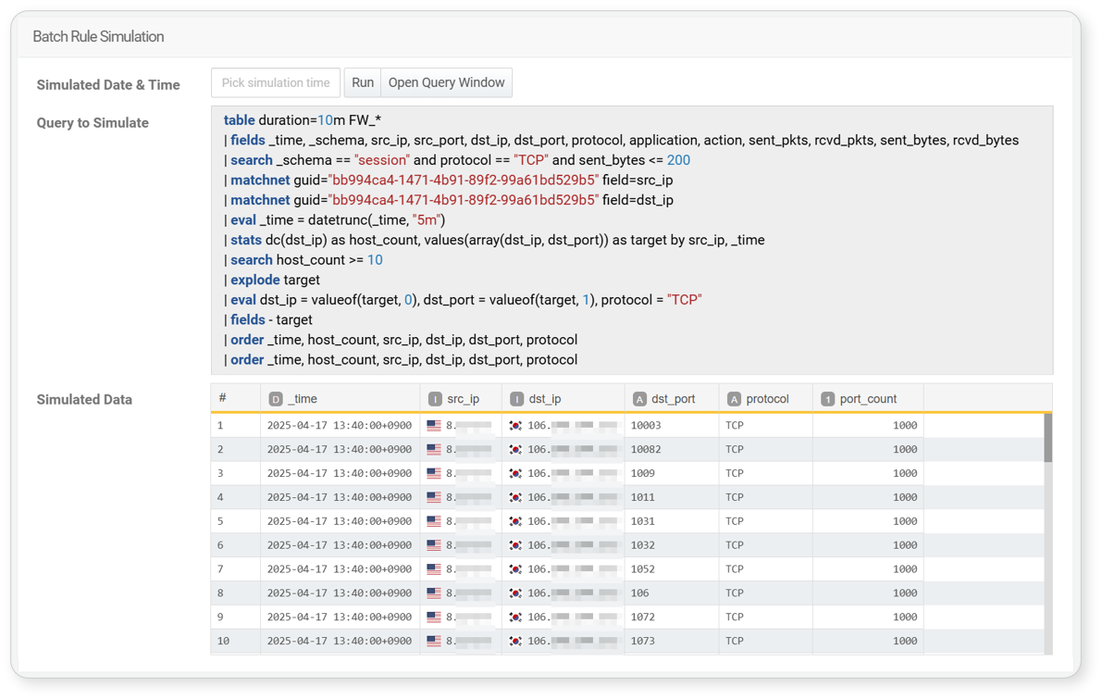Click the US flag icon in row 5

click(x=434, y=521)
